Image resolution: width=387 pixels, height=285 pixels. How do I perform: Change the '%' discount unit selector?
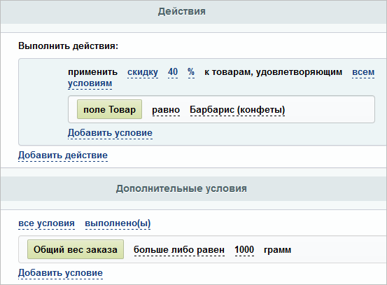191,72
